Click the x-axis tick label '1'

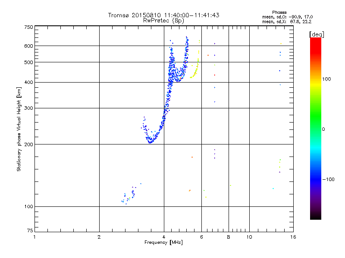pos(34,237)
